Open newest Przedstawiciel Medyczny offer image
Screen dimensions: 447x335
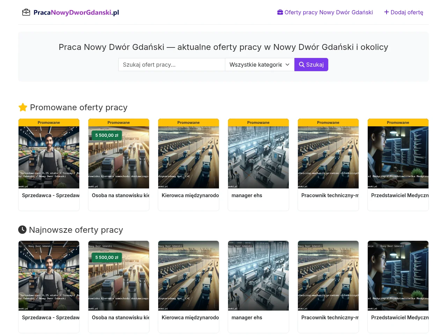[398, 276]
